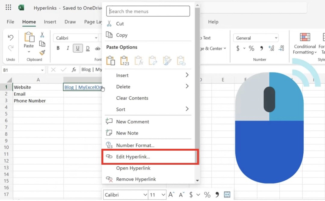The image size is (325, 201).
Task: Expand the Sort submenu
Action: [x=148, y=109]
